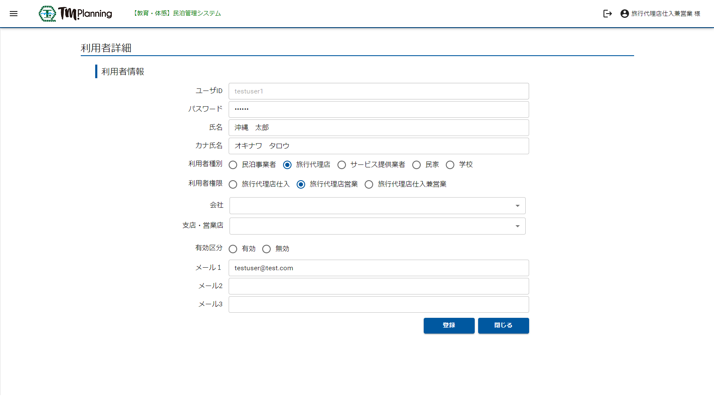
Task: Choose 学校 as user type
Action: pos(450,165)
